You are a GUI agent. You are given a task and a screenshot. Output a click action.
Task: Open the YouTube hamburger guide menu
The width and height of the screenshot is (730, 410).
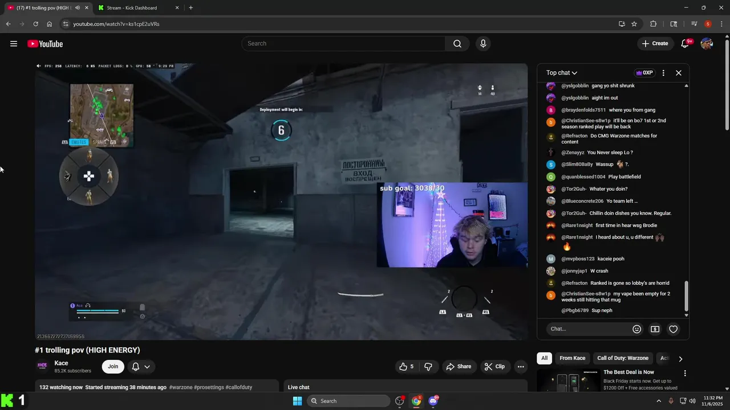pyautogui.click(x=14, y=44)
